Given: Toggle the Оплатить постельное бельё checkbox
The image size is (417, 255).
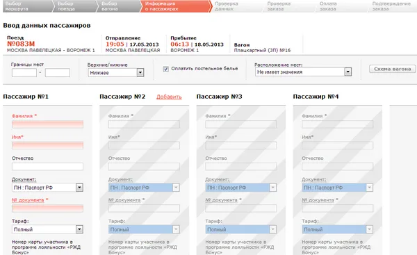Looking at the screenshot, I should (x=165, y=69).
